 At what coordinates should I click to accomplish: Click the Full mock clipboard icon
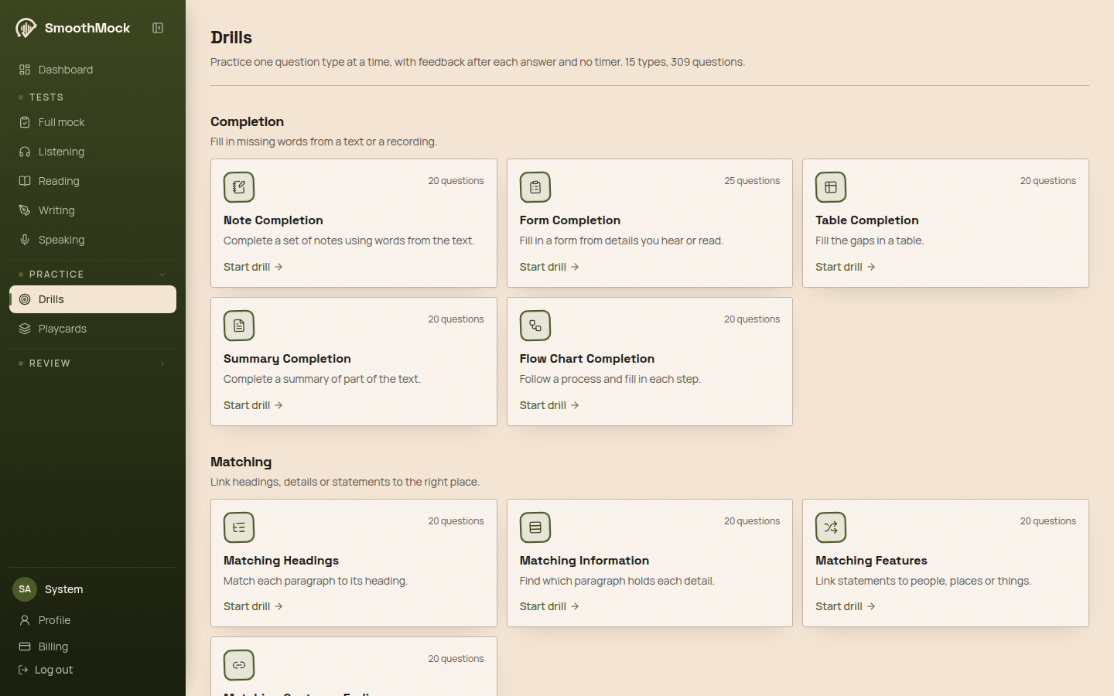[25, 122]
